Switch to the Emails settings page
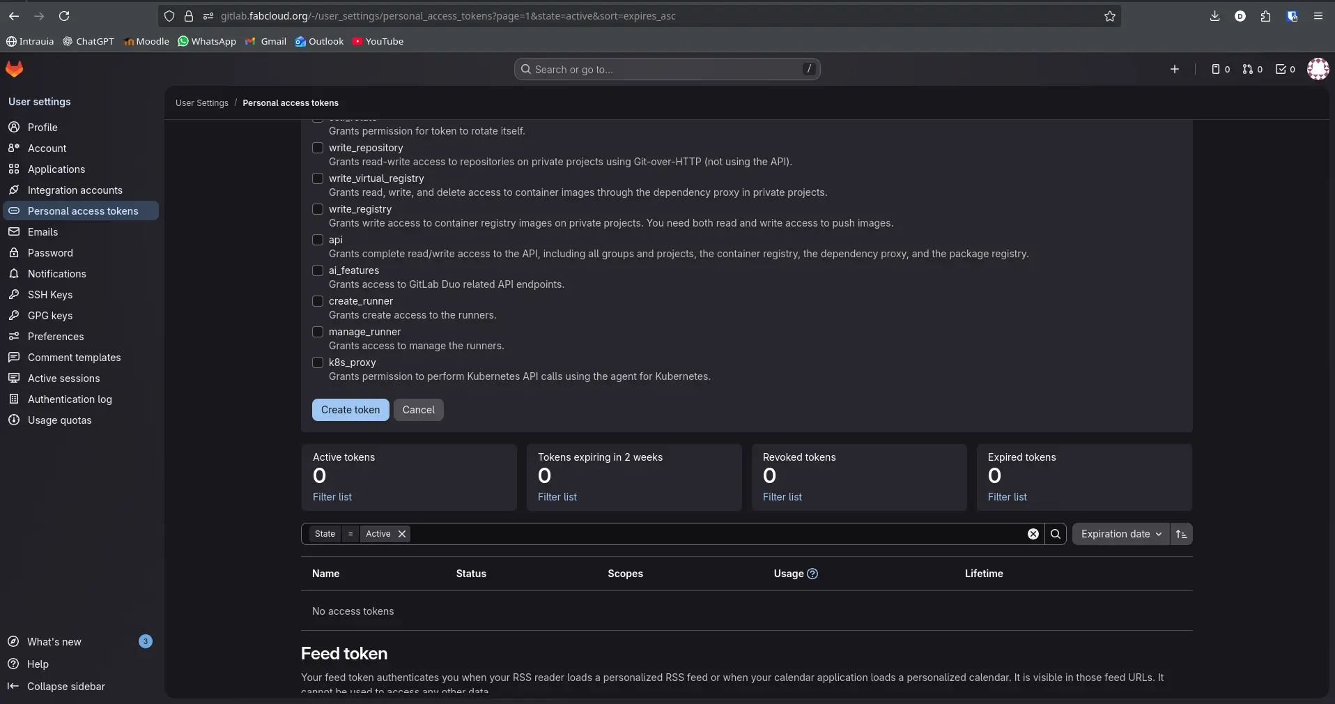The width and height of the screenshot is (1335, 704). point(43,231)
